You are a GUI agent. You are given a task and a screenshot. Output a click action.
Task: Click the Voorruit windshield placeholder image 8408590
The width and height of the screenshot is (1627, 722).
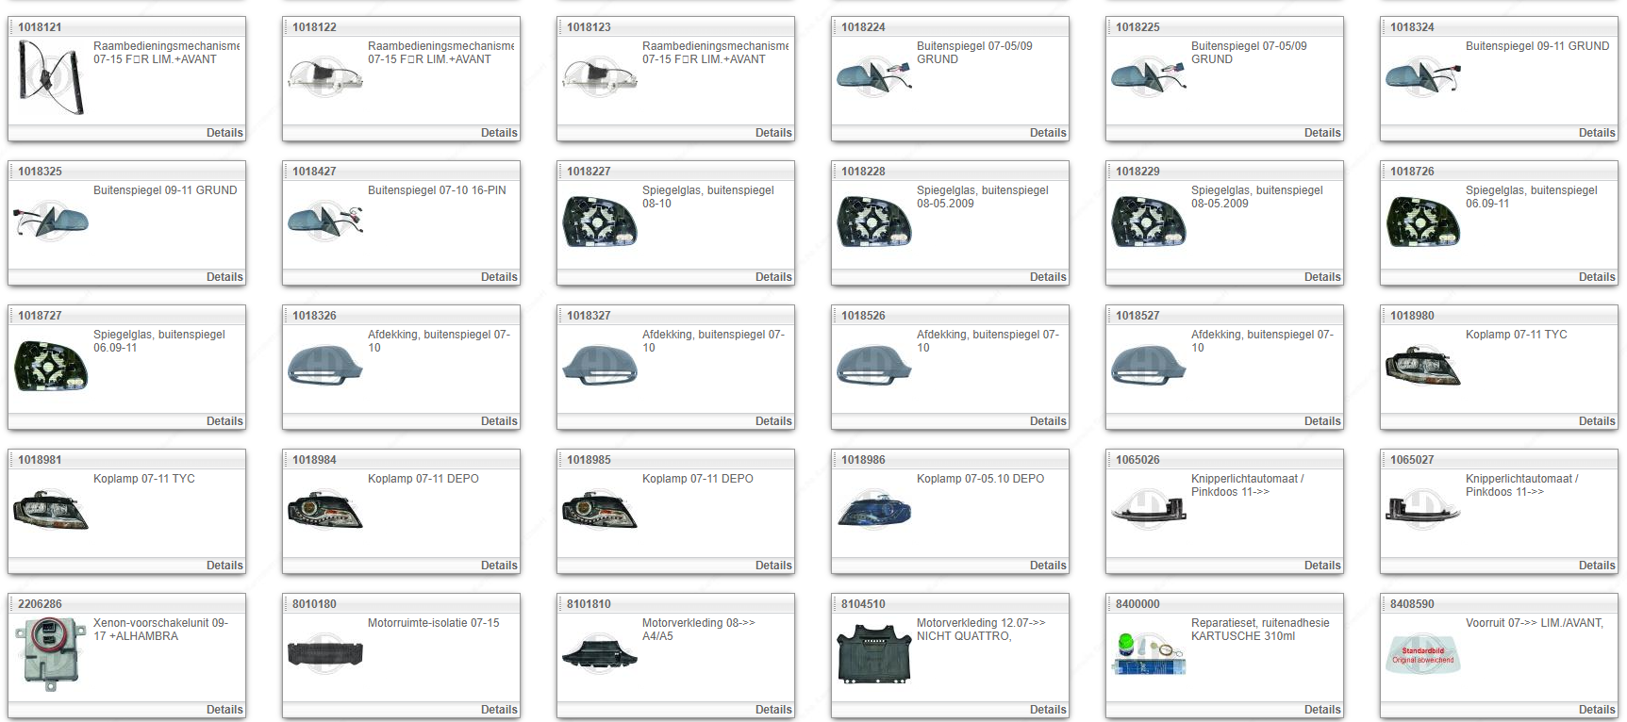(1422, 654)
